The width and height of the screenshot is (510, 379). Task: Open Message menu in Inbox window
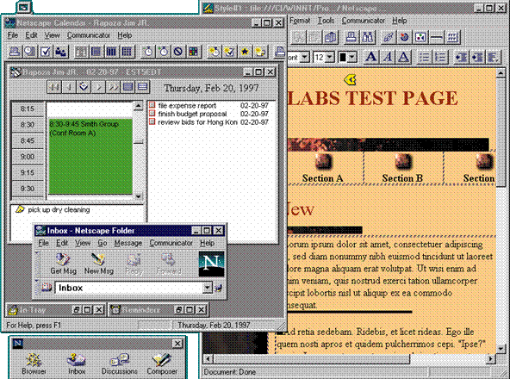tap(128, 243)
